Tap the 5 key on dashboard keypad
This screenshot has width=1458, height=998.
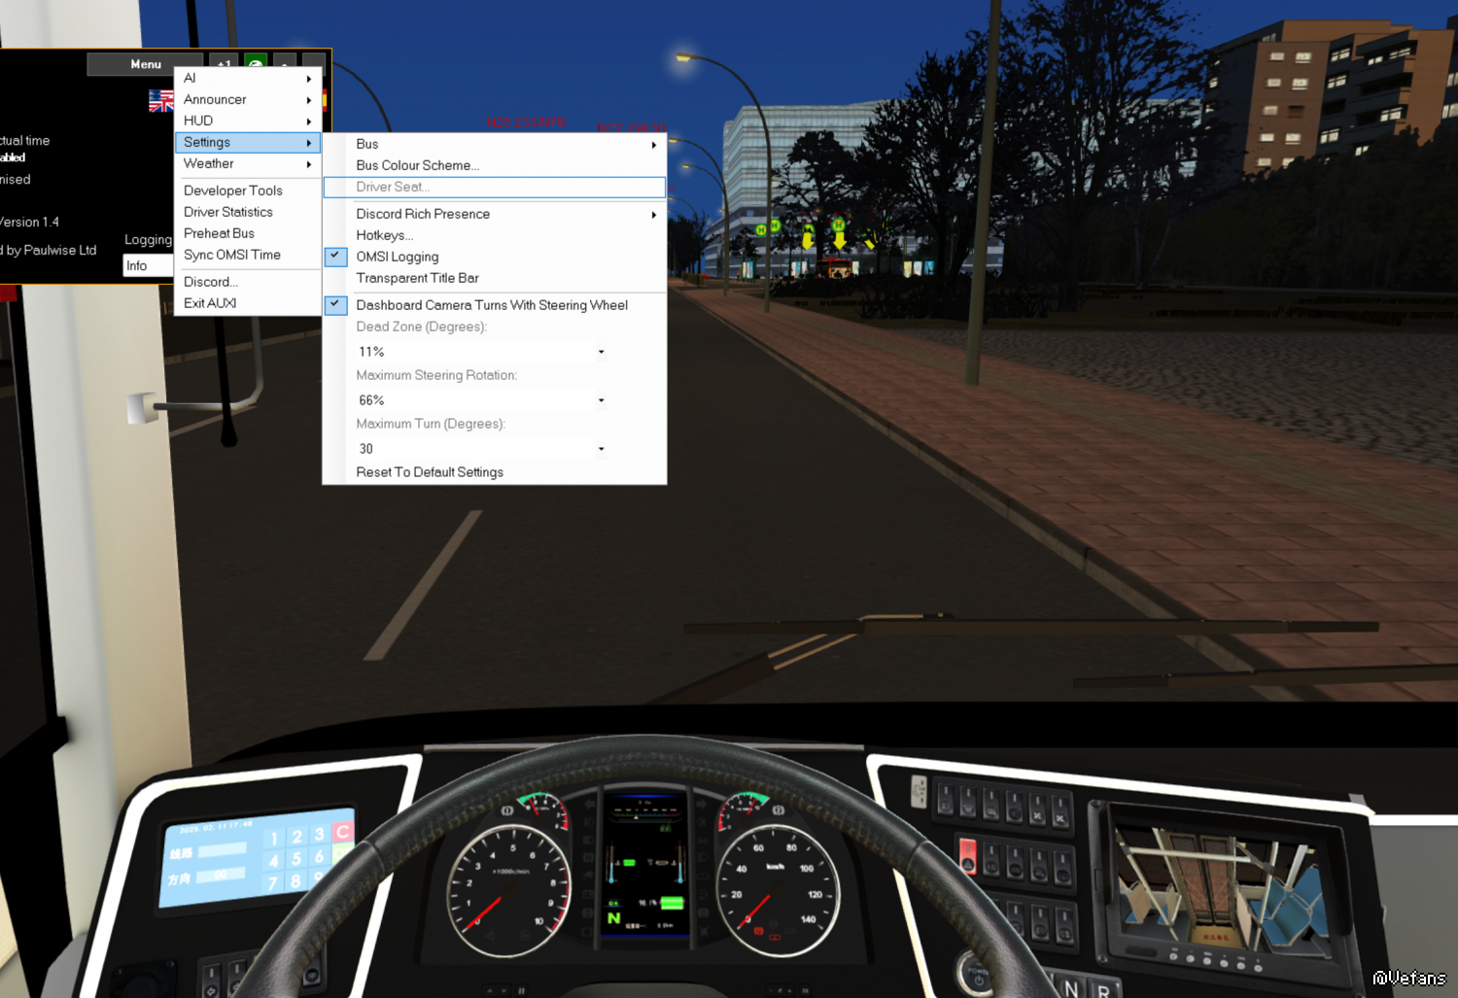pyautogui.click(x=297, y=859)
